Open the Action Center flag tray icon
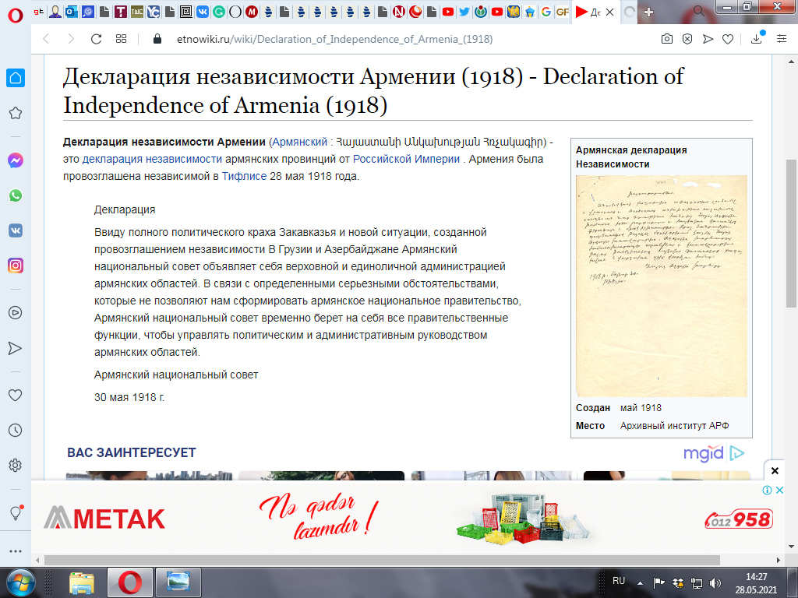 click(659, 583)
